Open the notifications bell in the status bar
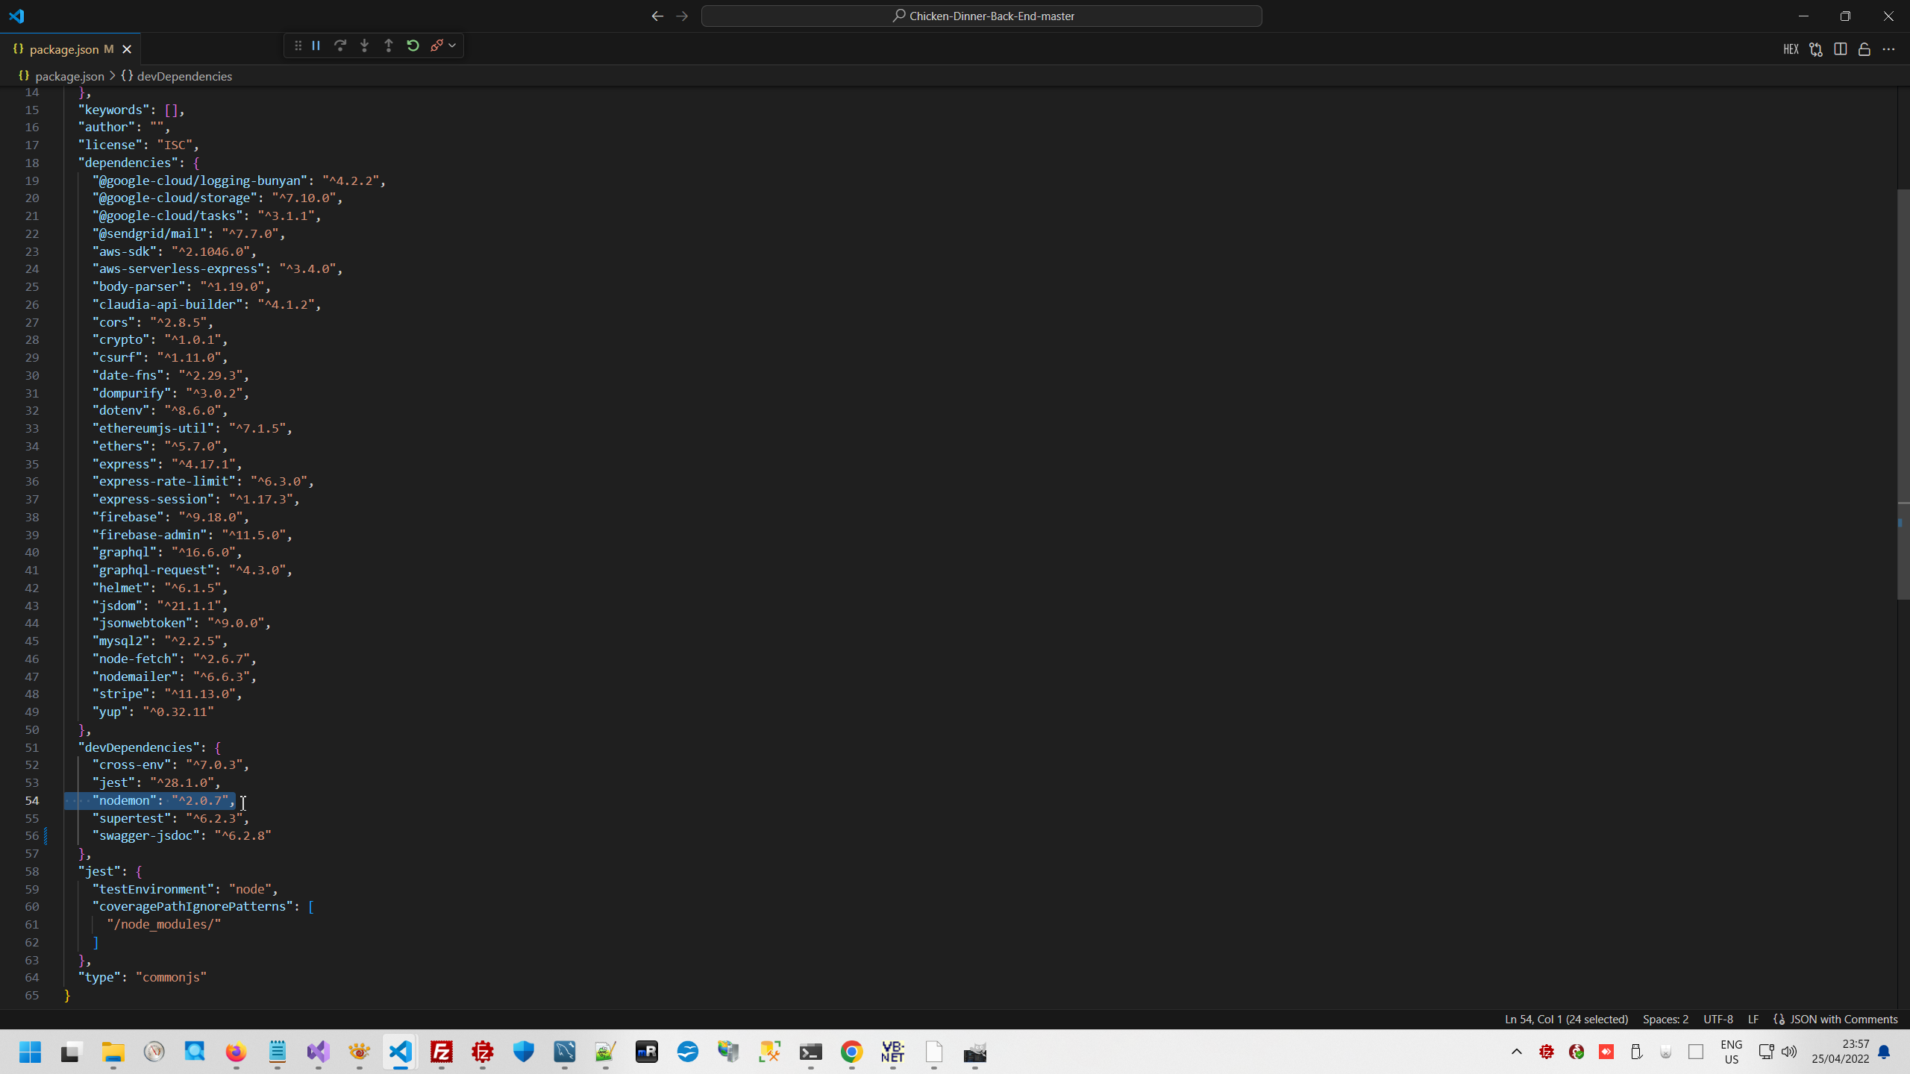The image size is (1910, 1074). [x=1883, y=1053]
